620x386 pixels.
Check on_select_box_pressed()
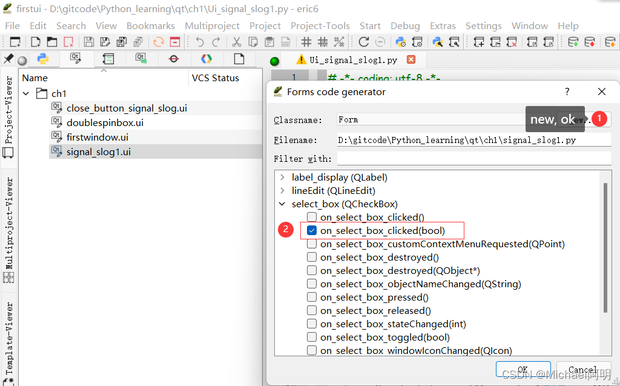[312, 298]
